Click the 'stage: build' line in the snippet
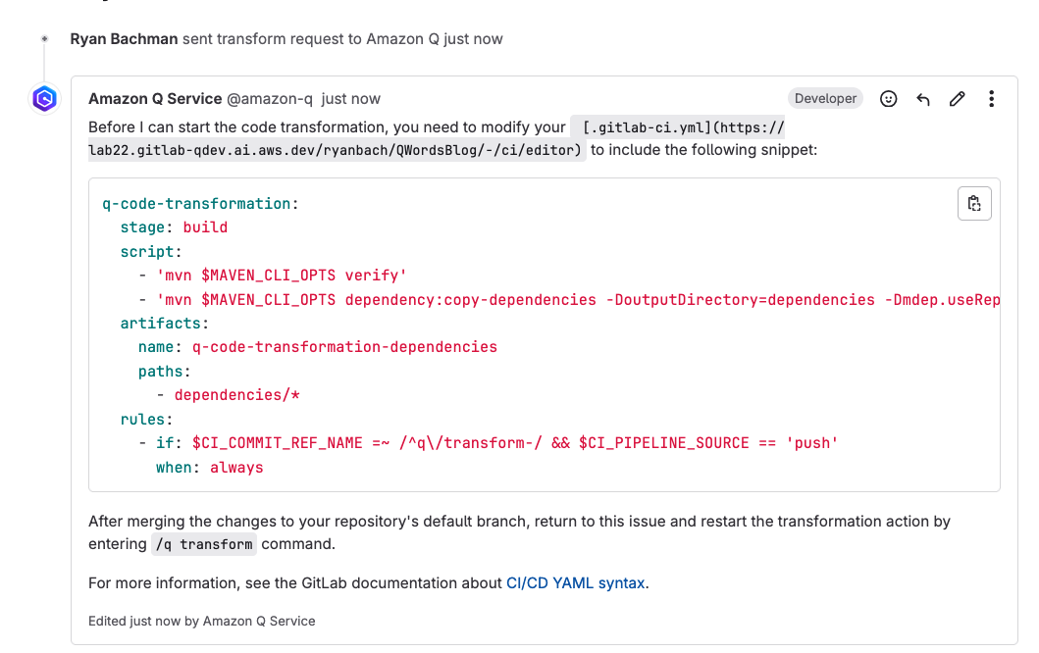This screenshot has height=653, width=1039. 177,226
